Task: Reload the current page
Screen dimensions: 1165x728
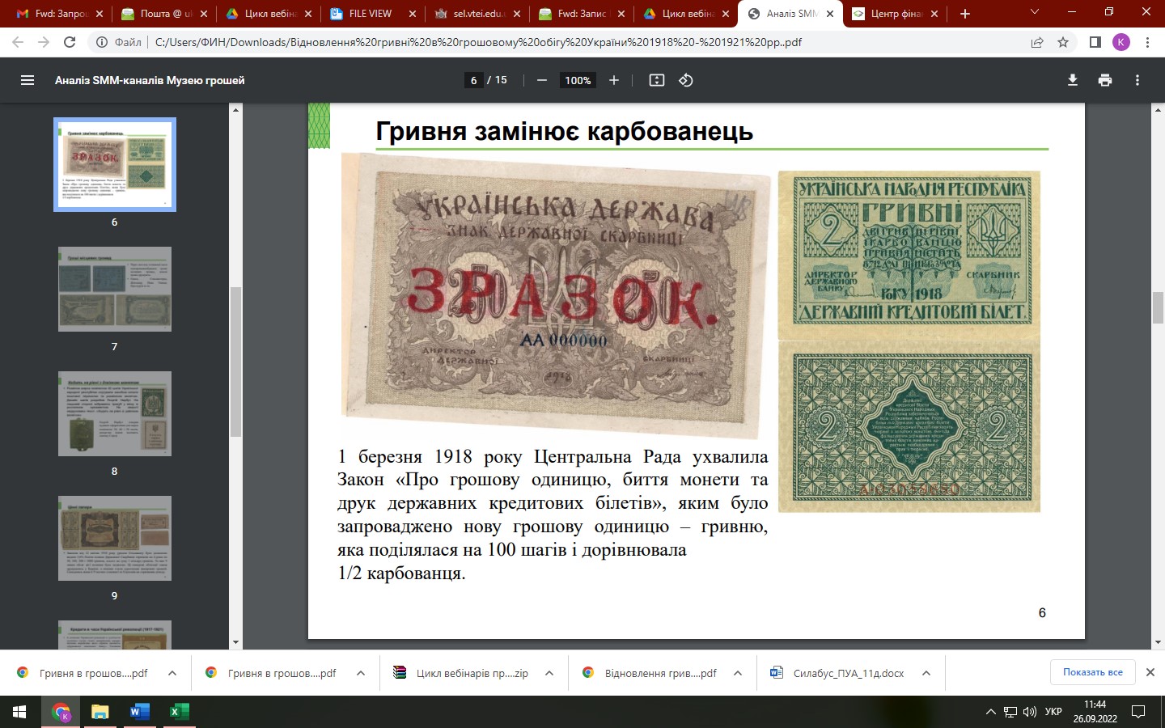Action: [x=70, y=42]
